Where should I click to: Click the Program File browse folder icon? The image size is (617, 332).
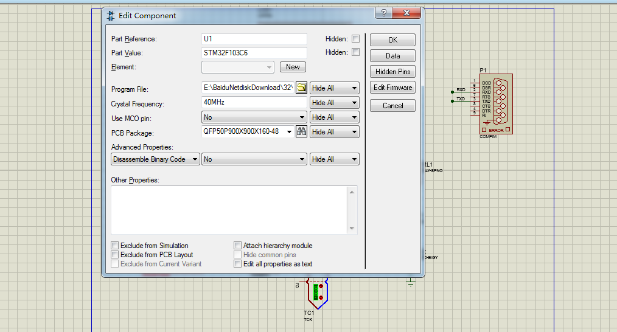point(301,88)
